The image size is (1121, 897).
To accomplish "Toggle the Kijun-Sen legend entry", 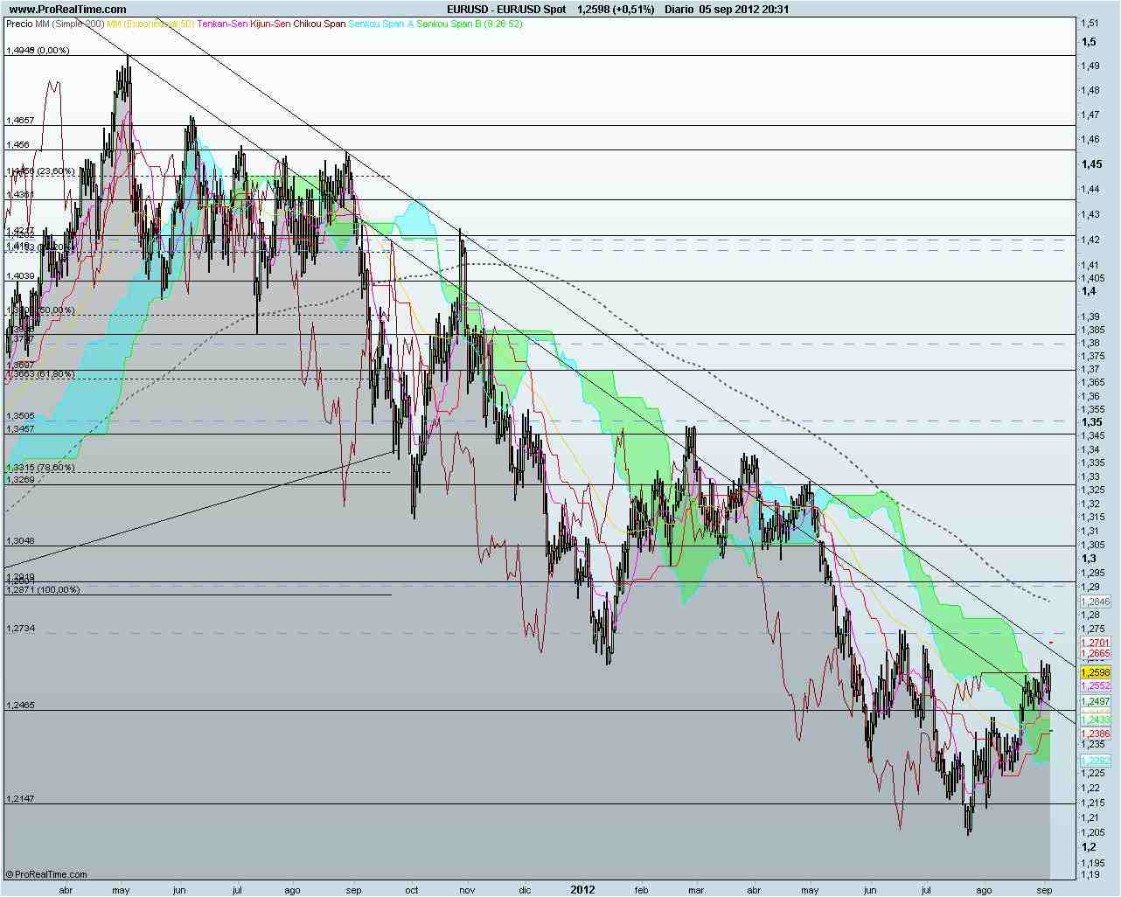I will (x=269, y=25).
